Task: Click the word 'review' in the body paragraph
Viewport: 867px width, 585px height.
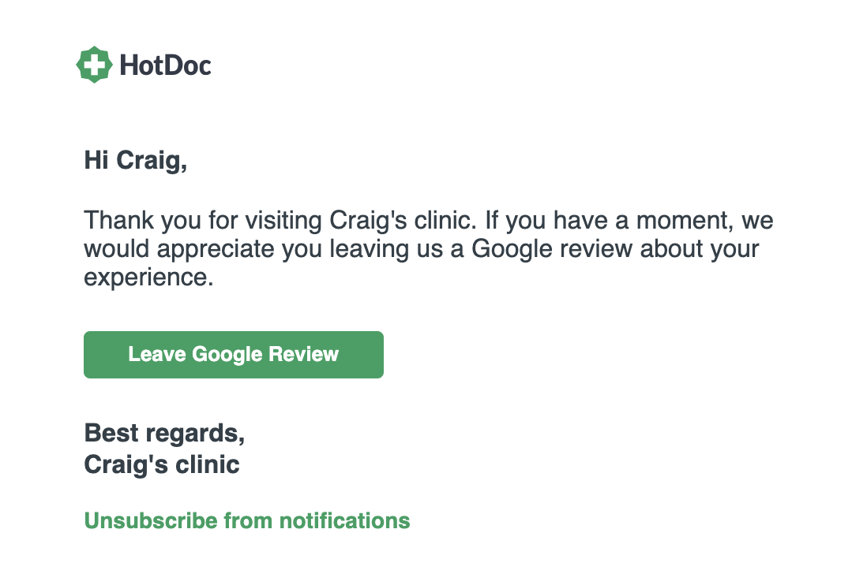Action: click(596, 249)
